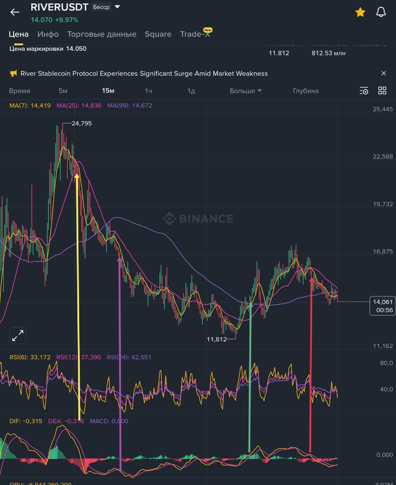This screenshot has width=396, height=485.
Task: Toggle the favorite star icon
Action: pyautogui.click(x=360, y=12)
